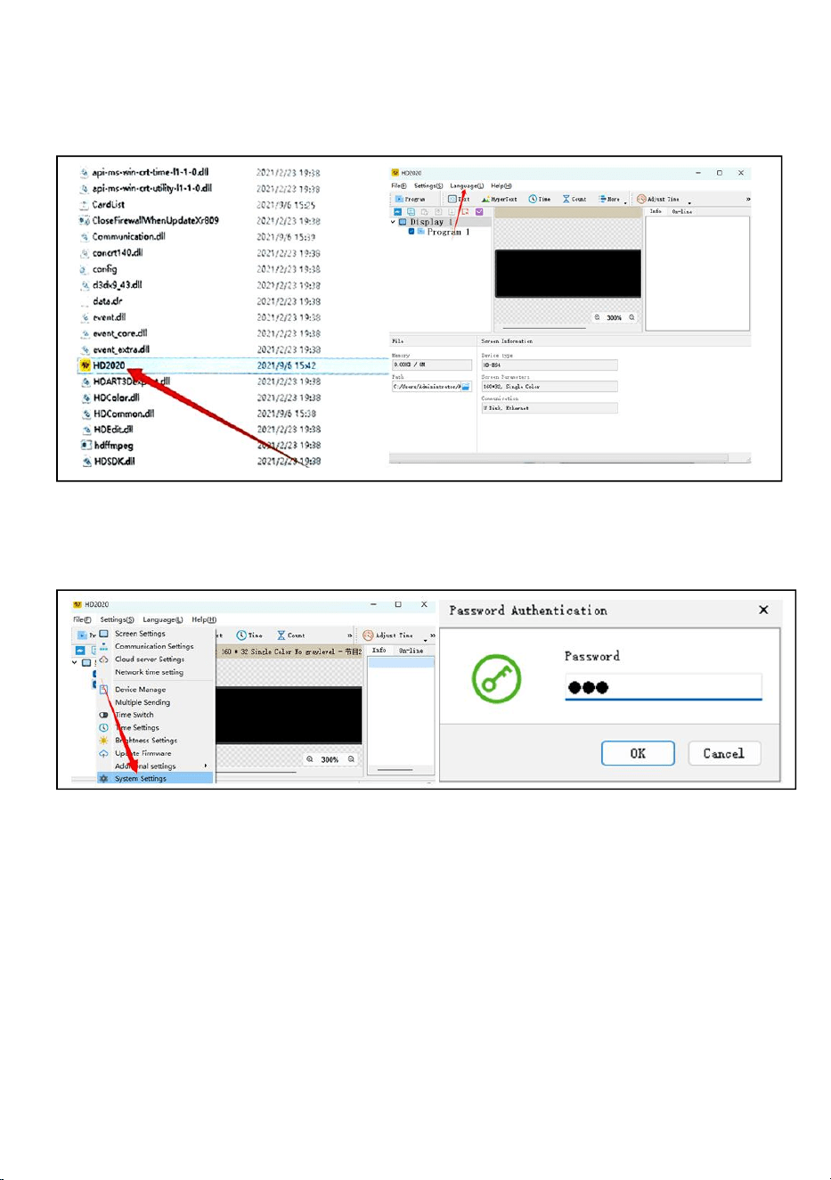Expand hidden toolbar items in upper window

point(748,199)
